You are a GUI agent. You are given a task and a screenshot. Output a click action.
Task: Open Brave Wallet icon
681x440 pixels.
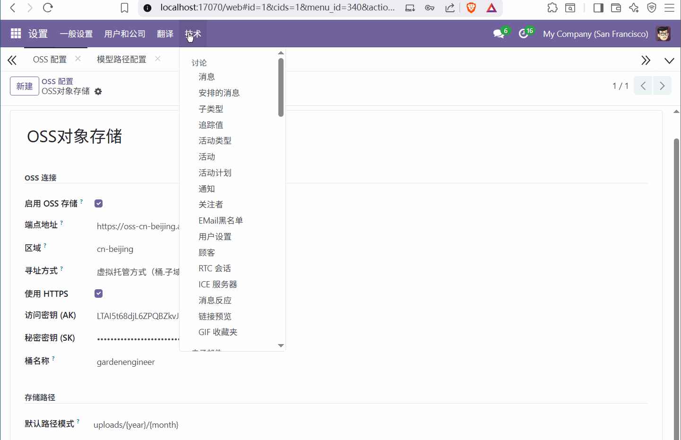tap(616, 8)
